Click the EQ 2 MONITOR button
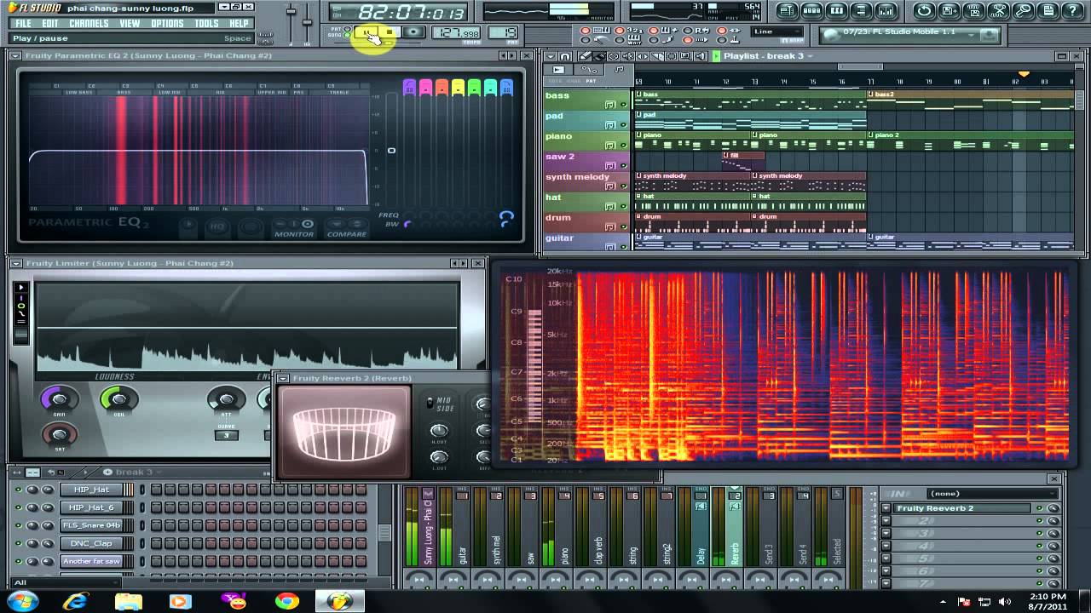This screenshot has width=1091, height=613. pos(293,228)
